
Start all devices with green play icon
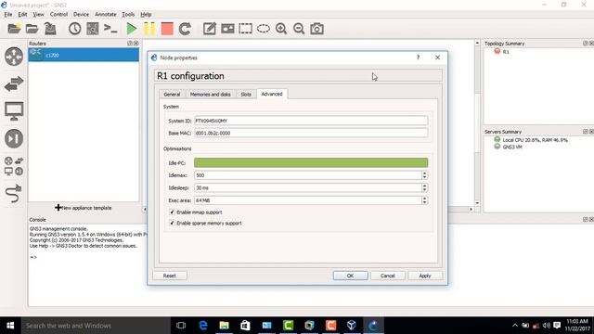tap(131, 29)
